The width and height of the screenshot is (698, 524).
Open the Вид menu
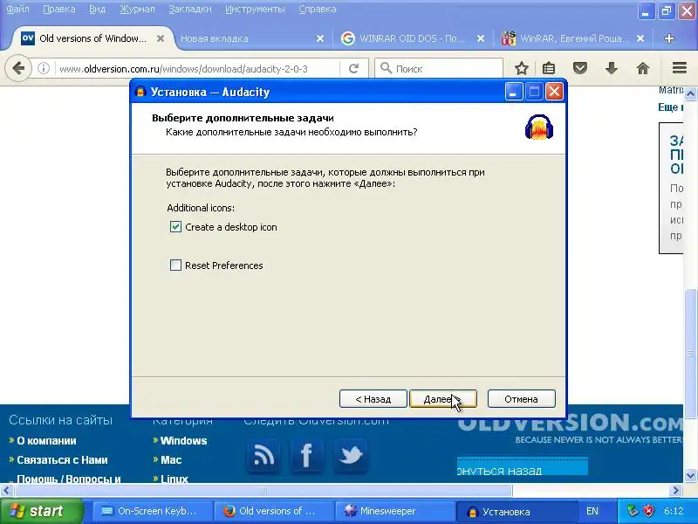pos(97,9)
